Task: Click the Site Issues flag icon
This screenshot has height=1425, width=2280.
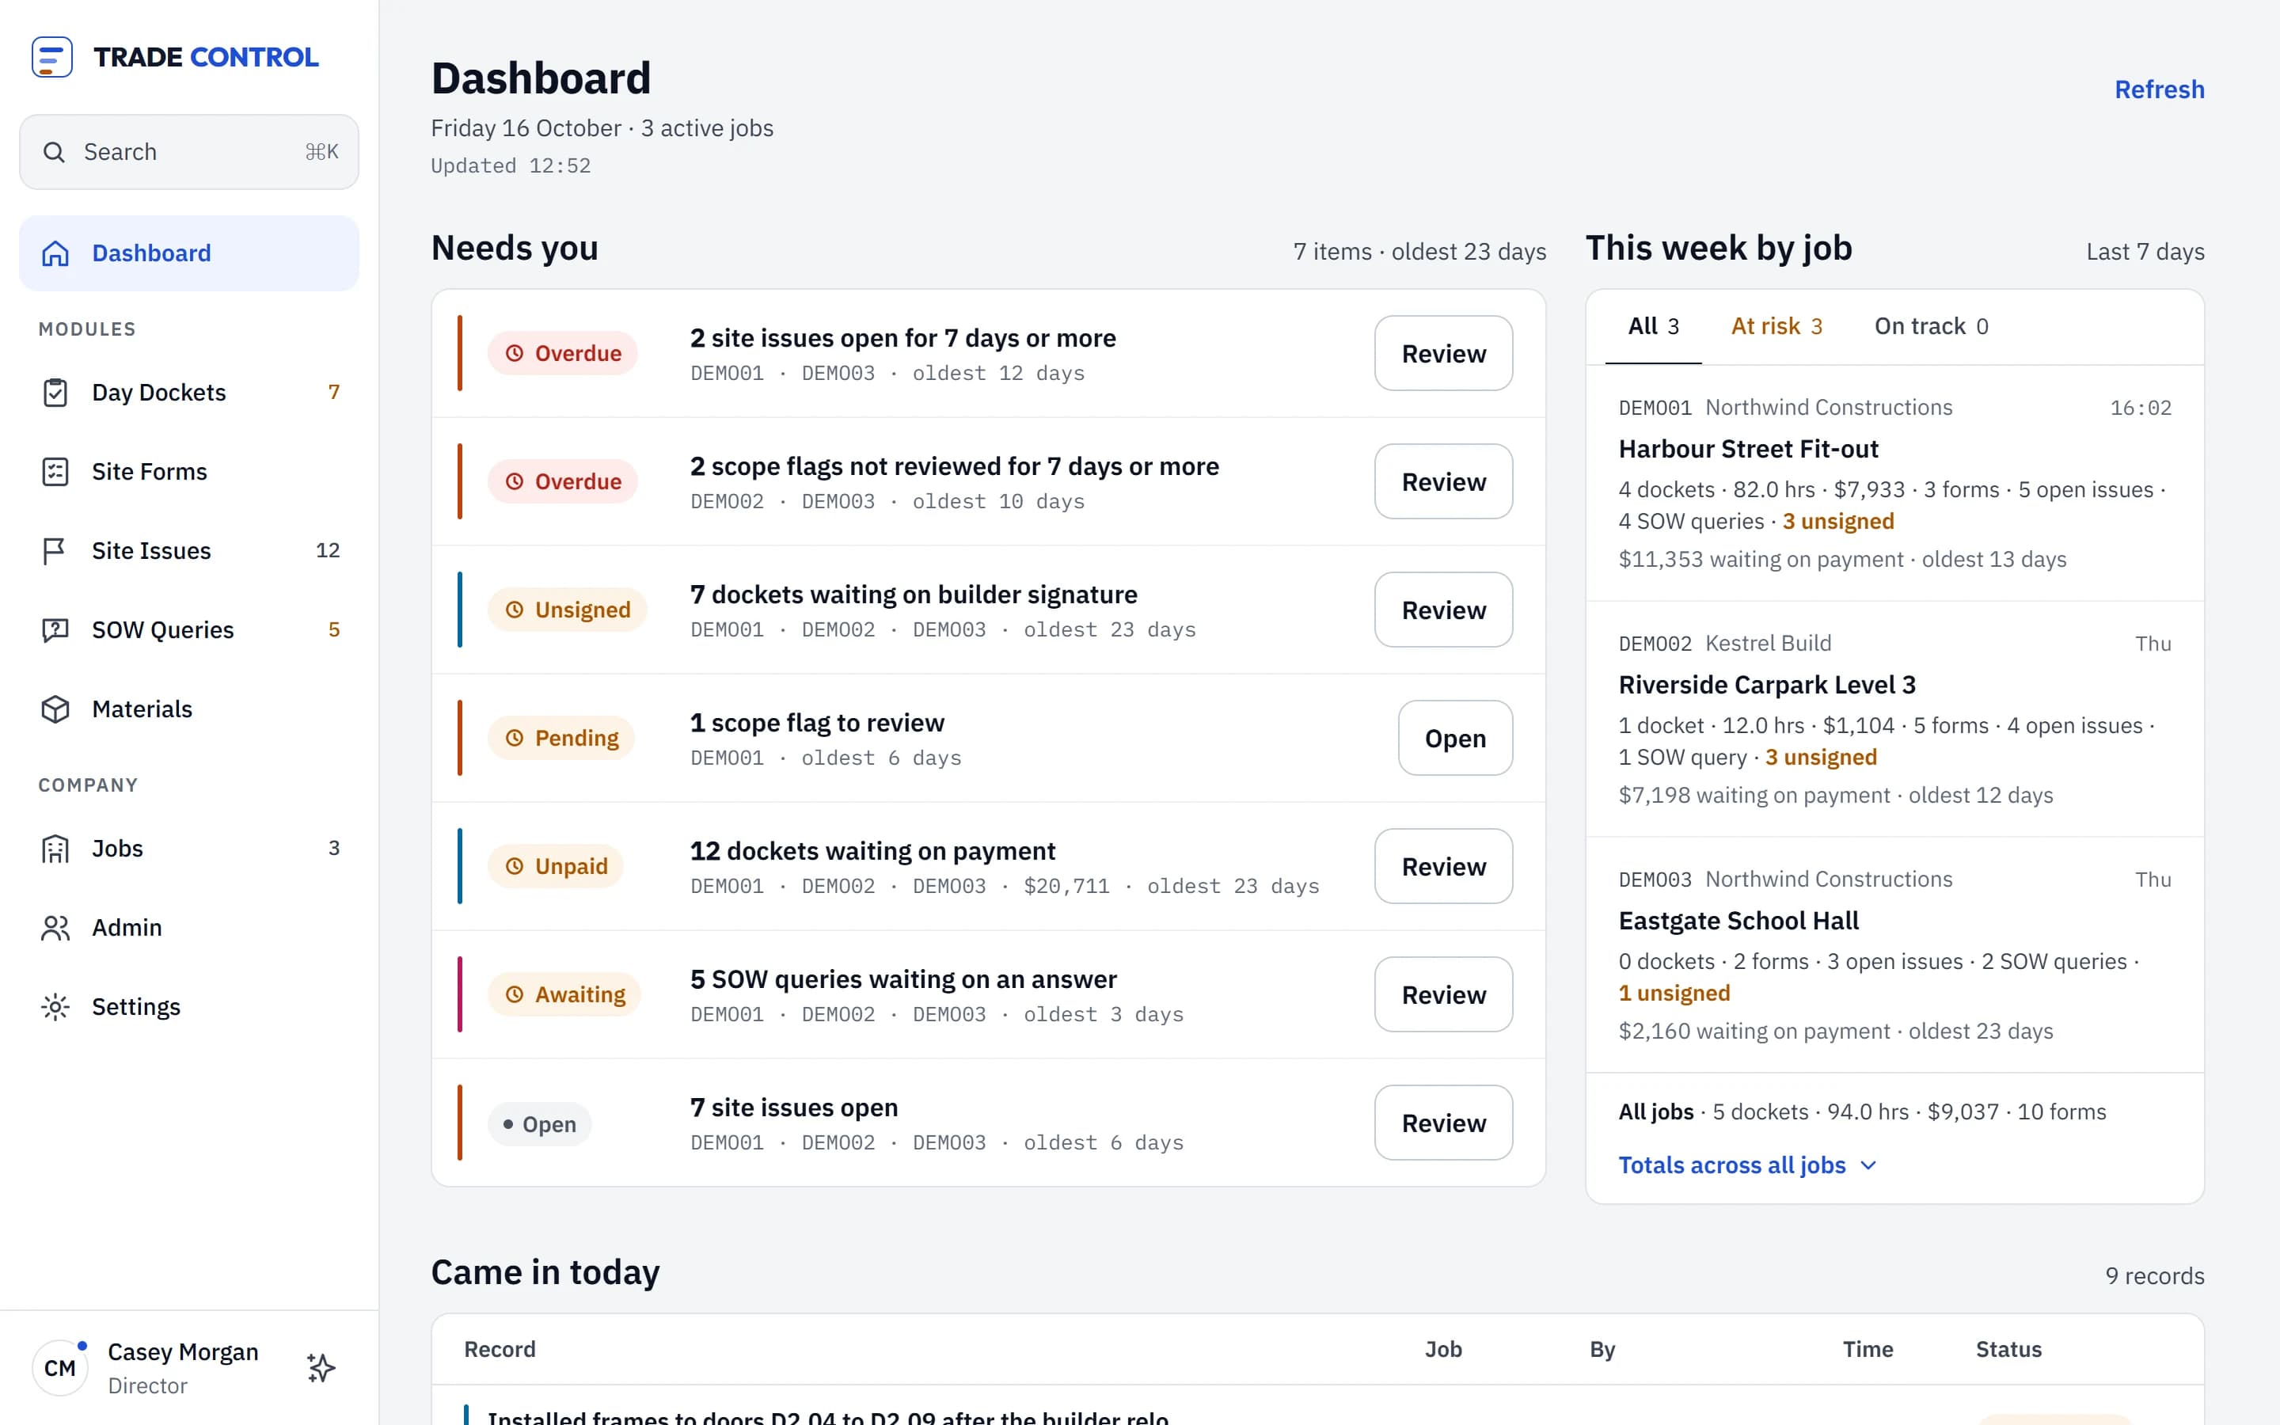Action: pyautogui.click(x=55, y=550)
